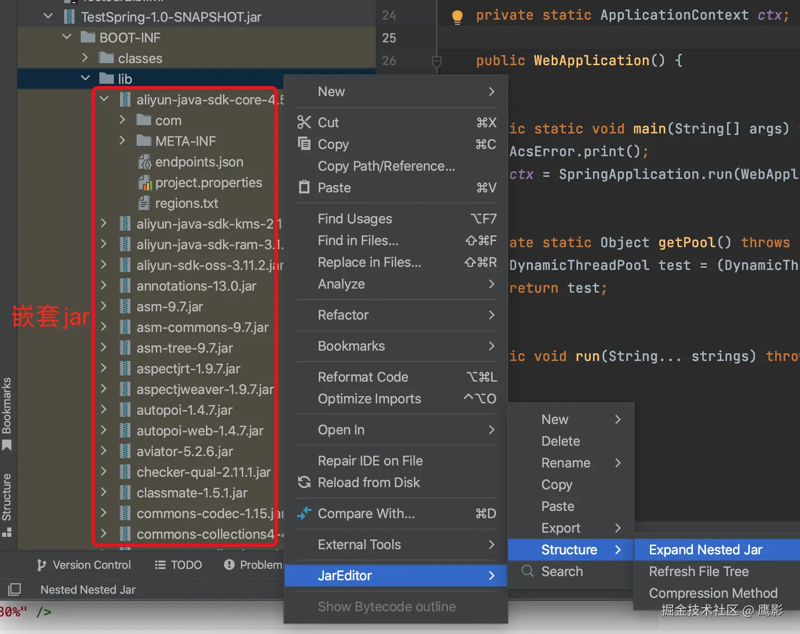Click the light bulb intention icon
Screen dimensions: 800x634
[457, 17]
